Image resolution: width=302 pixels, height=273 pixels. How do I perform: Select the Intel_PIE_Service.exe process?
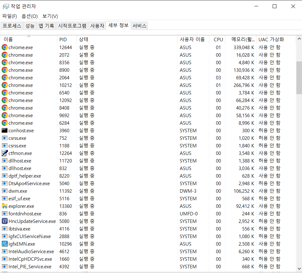(148, 267)
